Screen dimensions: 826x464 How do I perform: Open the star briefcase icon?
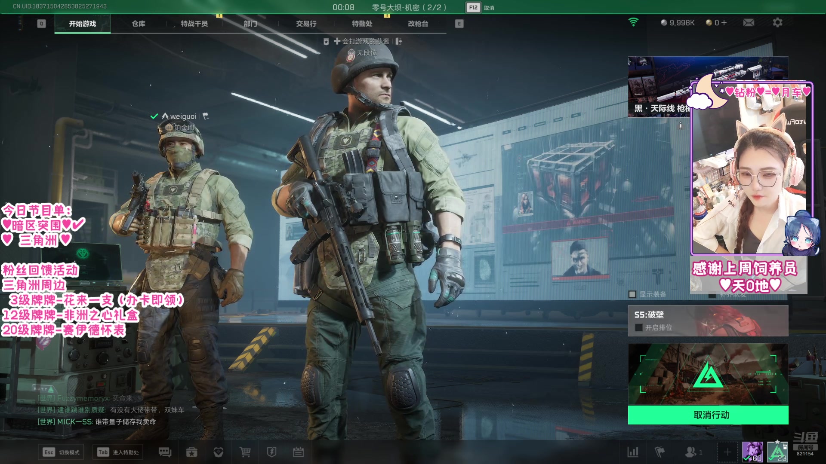click(x=191, y=452)
